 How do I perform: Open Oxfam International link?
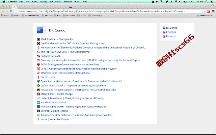click(73, 85)
